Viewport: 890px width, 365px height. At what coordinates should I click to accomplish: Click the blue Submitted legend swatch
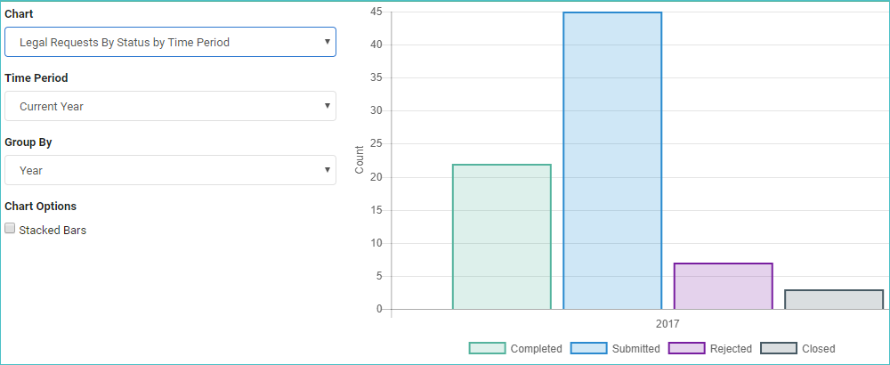[588, 349]
